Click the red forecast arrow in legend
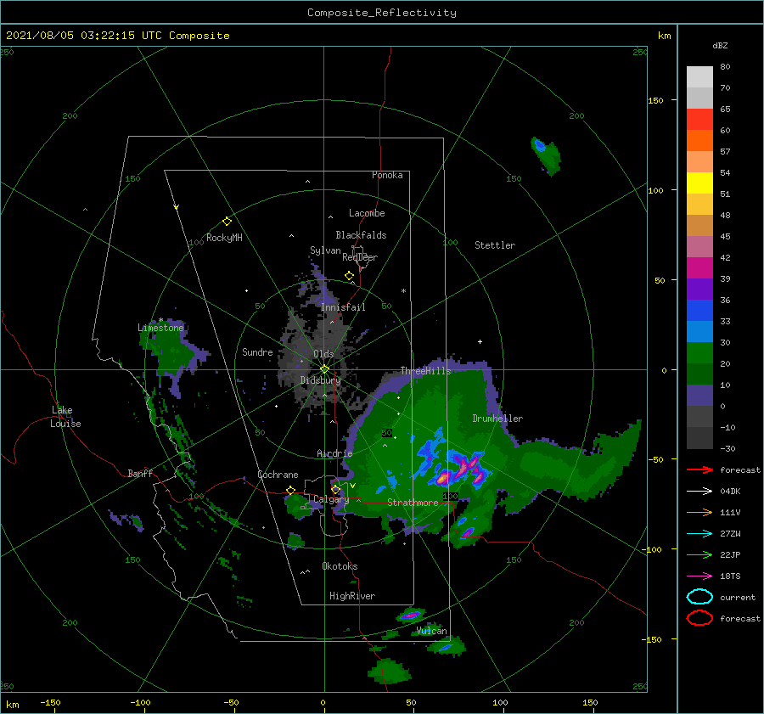The height and width of the screenshot is (714, 764). 699,469
